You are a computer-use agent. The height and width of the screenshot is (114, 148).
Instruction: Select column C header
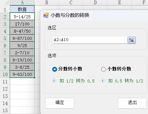tap(71, 3)
